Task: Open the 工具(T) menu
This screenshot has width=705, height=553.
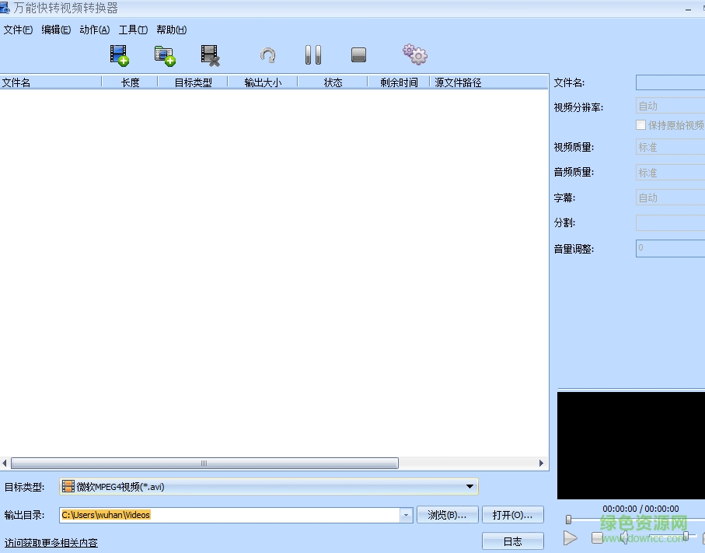Action: click(132, 30)
